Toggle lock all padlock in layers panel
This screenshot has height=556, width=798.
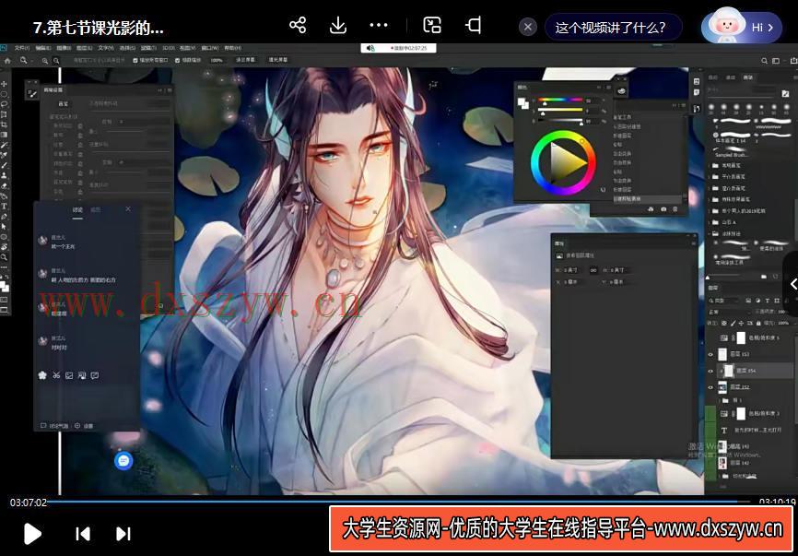click(x=758, y=323)
